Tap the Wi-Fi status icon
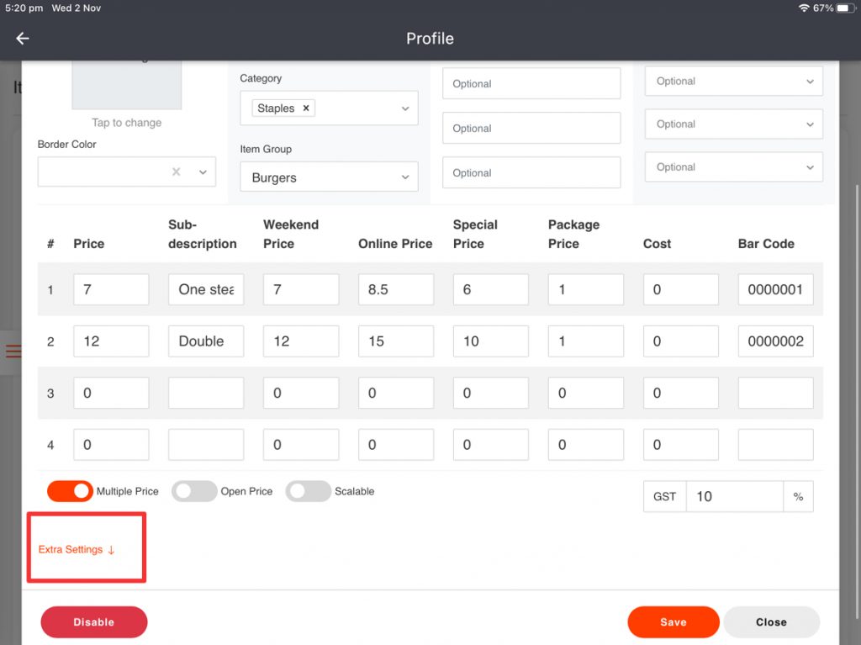The height and width of the screenshot is (645, 861). [804, 8]
